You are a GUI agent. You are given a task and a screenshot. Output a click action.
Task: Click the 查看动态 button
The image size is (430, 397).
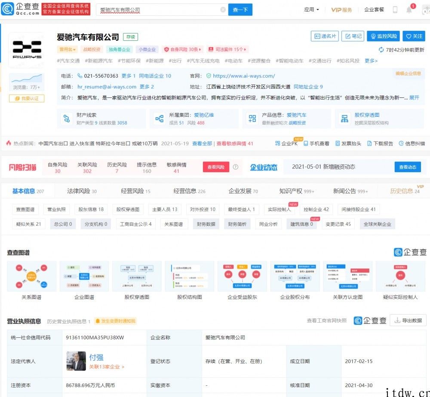coord(408,167)
